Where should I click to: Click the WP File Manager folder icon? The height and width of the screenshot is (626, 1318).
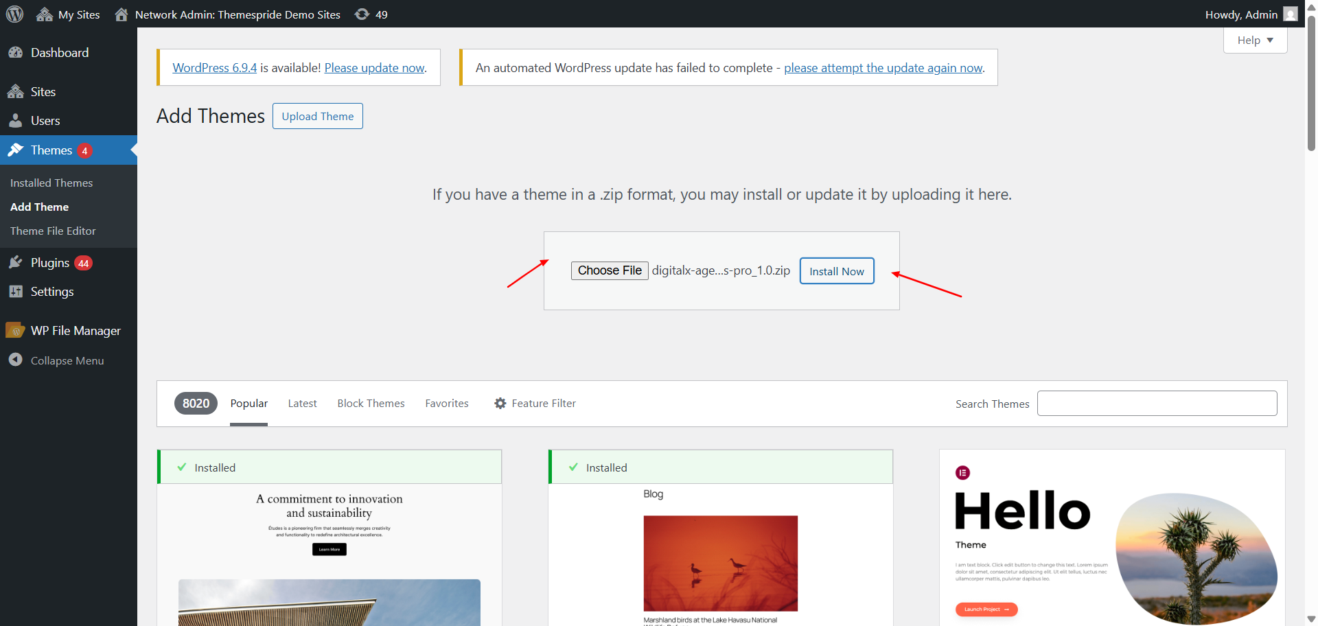pyautogui.click(x=15, y=330)
